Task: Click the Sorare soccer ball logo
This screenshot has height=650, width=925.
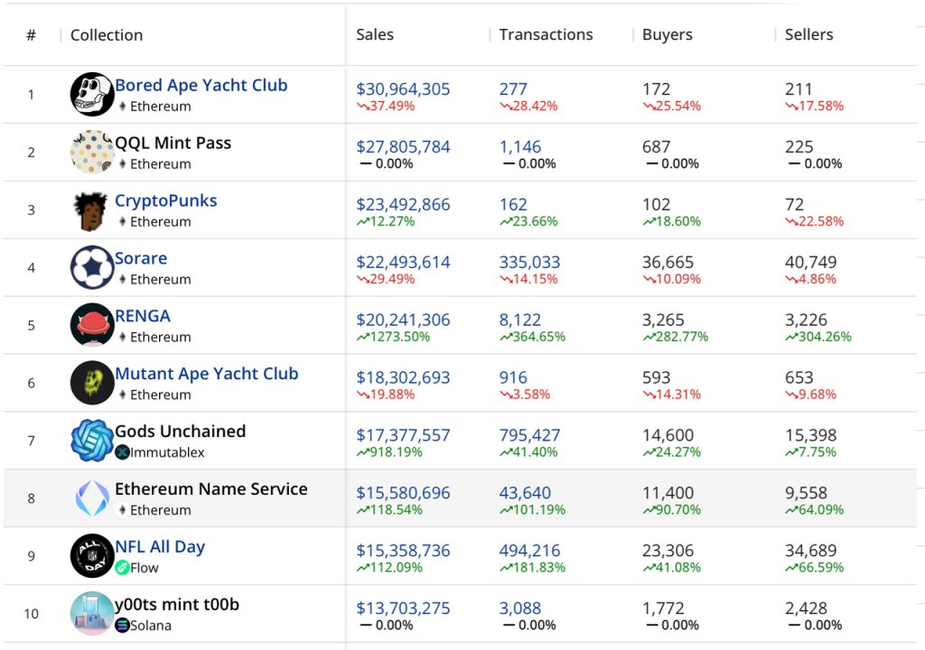Action: [90, 267]
